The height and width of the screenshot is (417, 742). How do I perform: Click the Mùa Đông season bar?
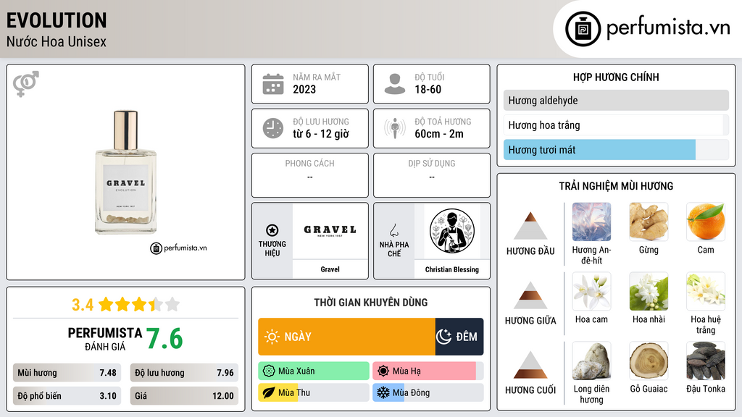(428, 392)
